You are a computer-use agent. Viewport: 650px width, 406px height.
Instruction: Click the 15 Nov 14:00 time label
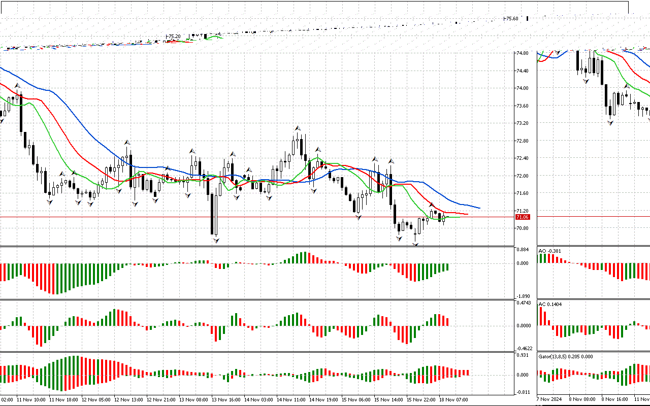(388, 400)
